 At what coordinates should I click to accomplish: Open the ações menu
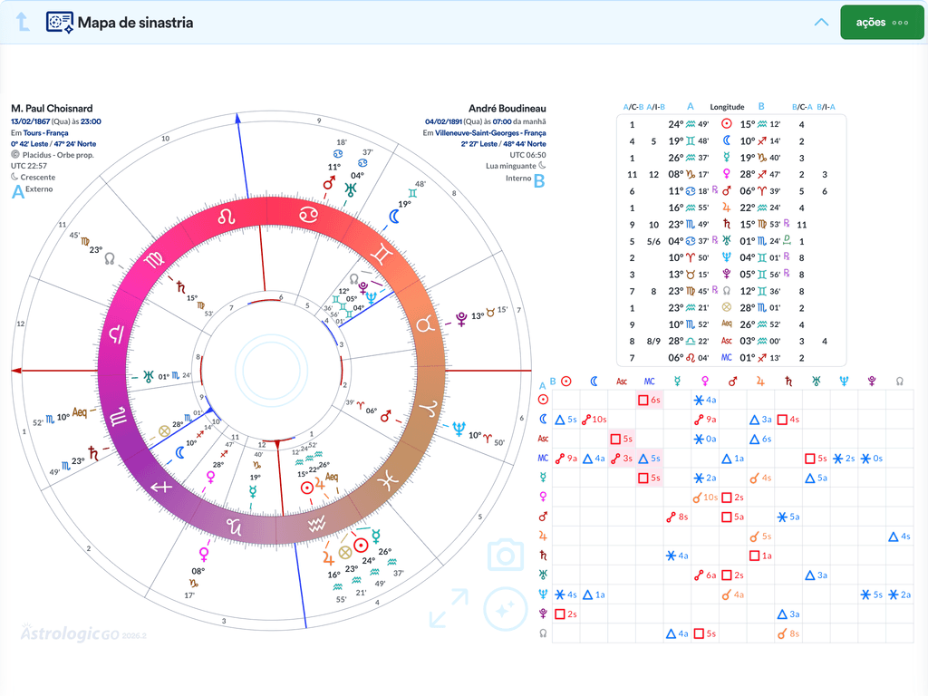coord(882,23)
